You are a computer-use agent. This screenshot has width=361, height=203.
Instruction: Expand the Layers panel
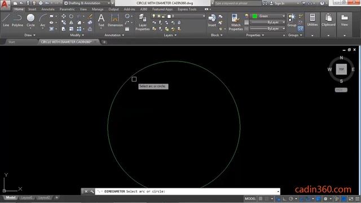coord(170,35)
